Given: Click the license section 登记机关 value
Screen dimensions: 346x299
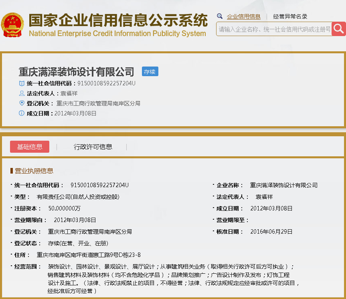Looking at the screenshot, I should pyautogui.click(x=90, y=232).
